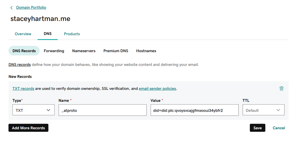This screenshot has width=290, height=142.
Task: Switch to the Overview tab
Action: pyautogui.click(x=23, y=34)
